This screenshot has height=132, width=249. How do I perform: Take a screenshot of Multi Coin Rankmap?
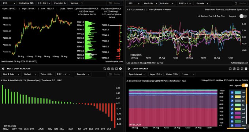[108, 69]
